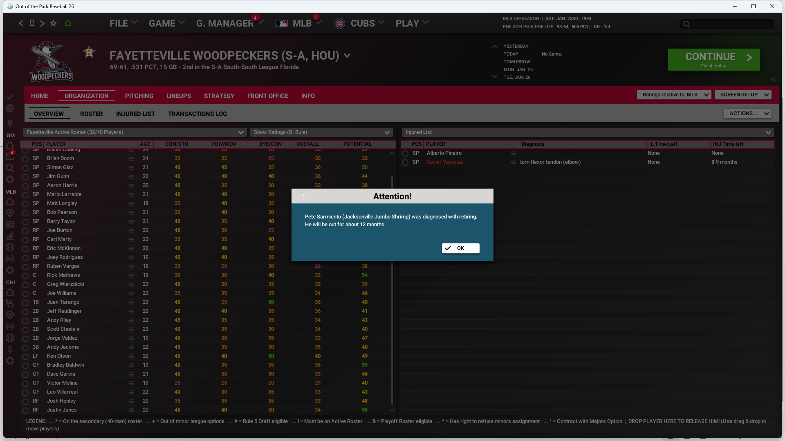Viewport: 785px width, 441px height.
Task: Click the Cubs logo icon in the menu bar
Action: (x=339, y=24)
